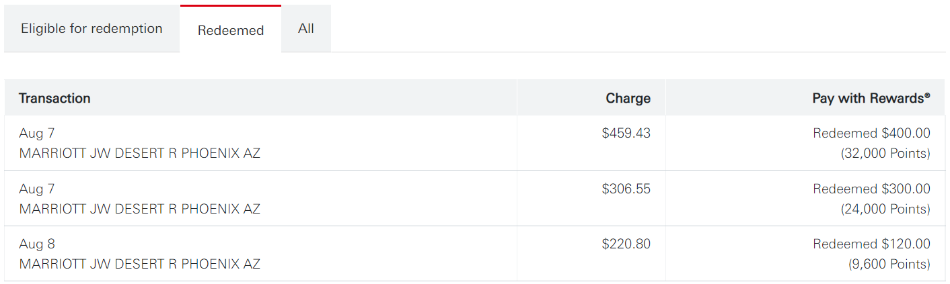Click the 24,000 Points text
The height and width of the screenshot is (284, 950).
(885, 209)
